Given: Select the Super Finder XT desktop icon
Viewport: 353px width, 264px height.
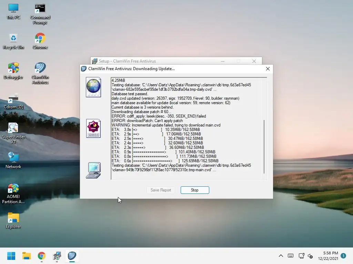Looking at the screenshot, I should click(x=13, y=133).
